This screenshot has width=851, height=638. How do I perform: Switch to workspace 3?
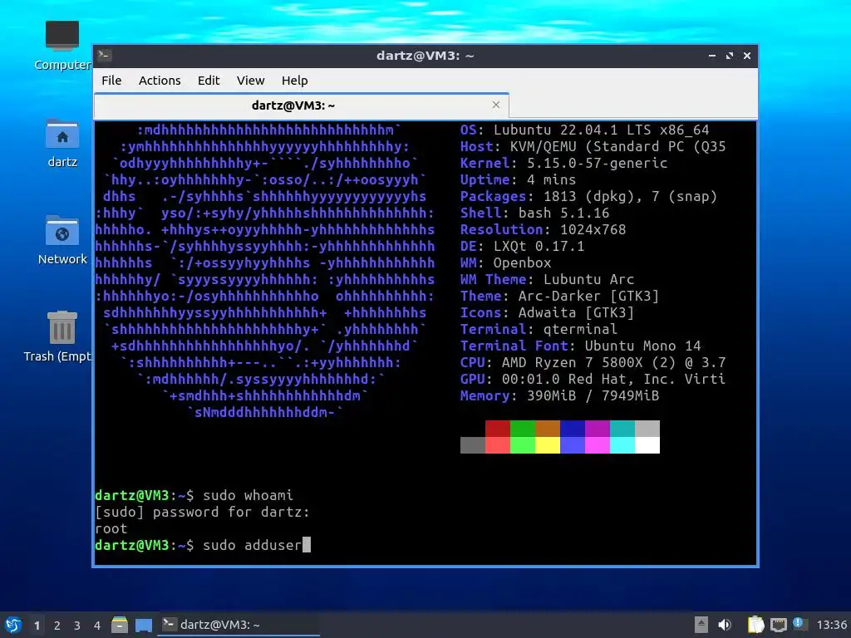tap(77, 626)
